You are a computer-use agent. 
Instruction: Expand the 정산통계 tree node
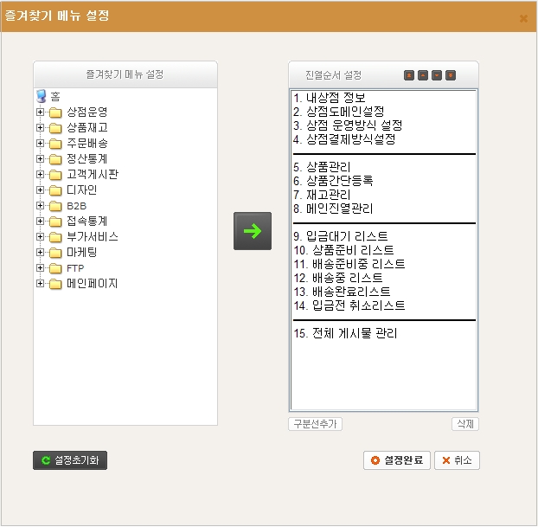tap(40, 158)
